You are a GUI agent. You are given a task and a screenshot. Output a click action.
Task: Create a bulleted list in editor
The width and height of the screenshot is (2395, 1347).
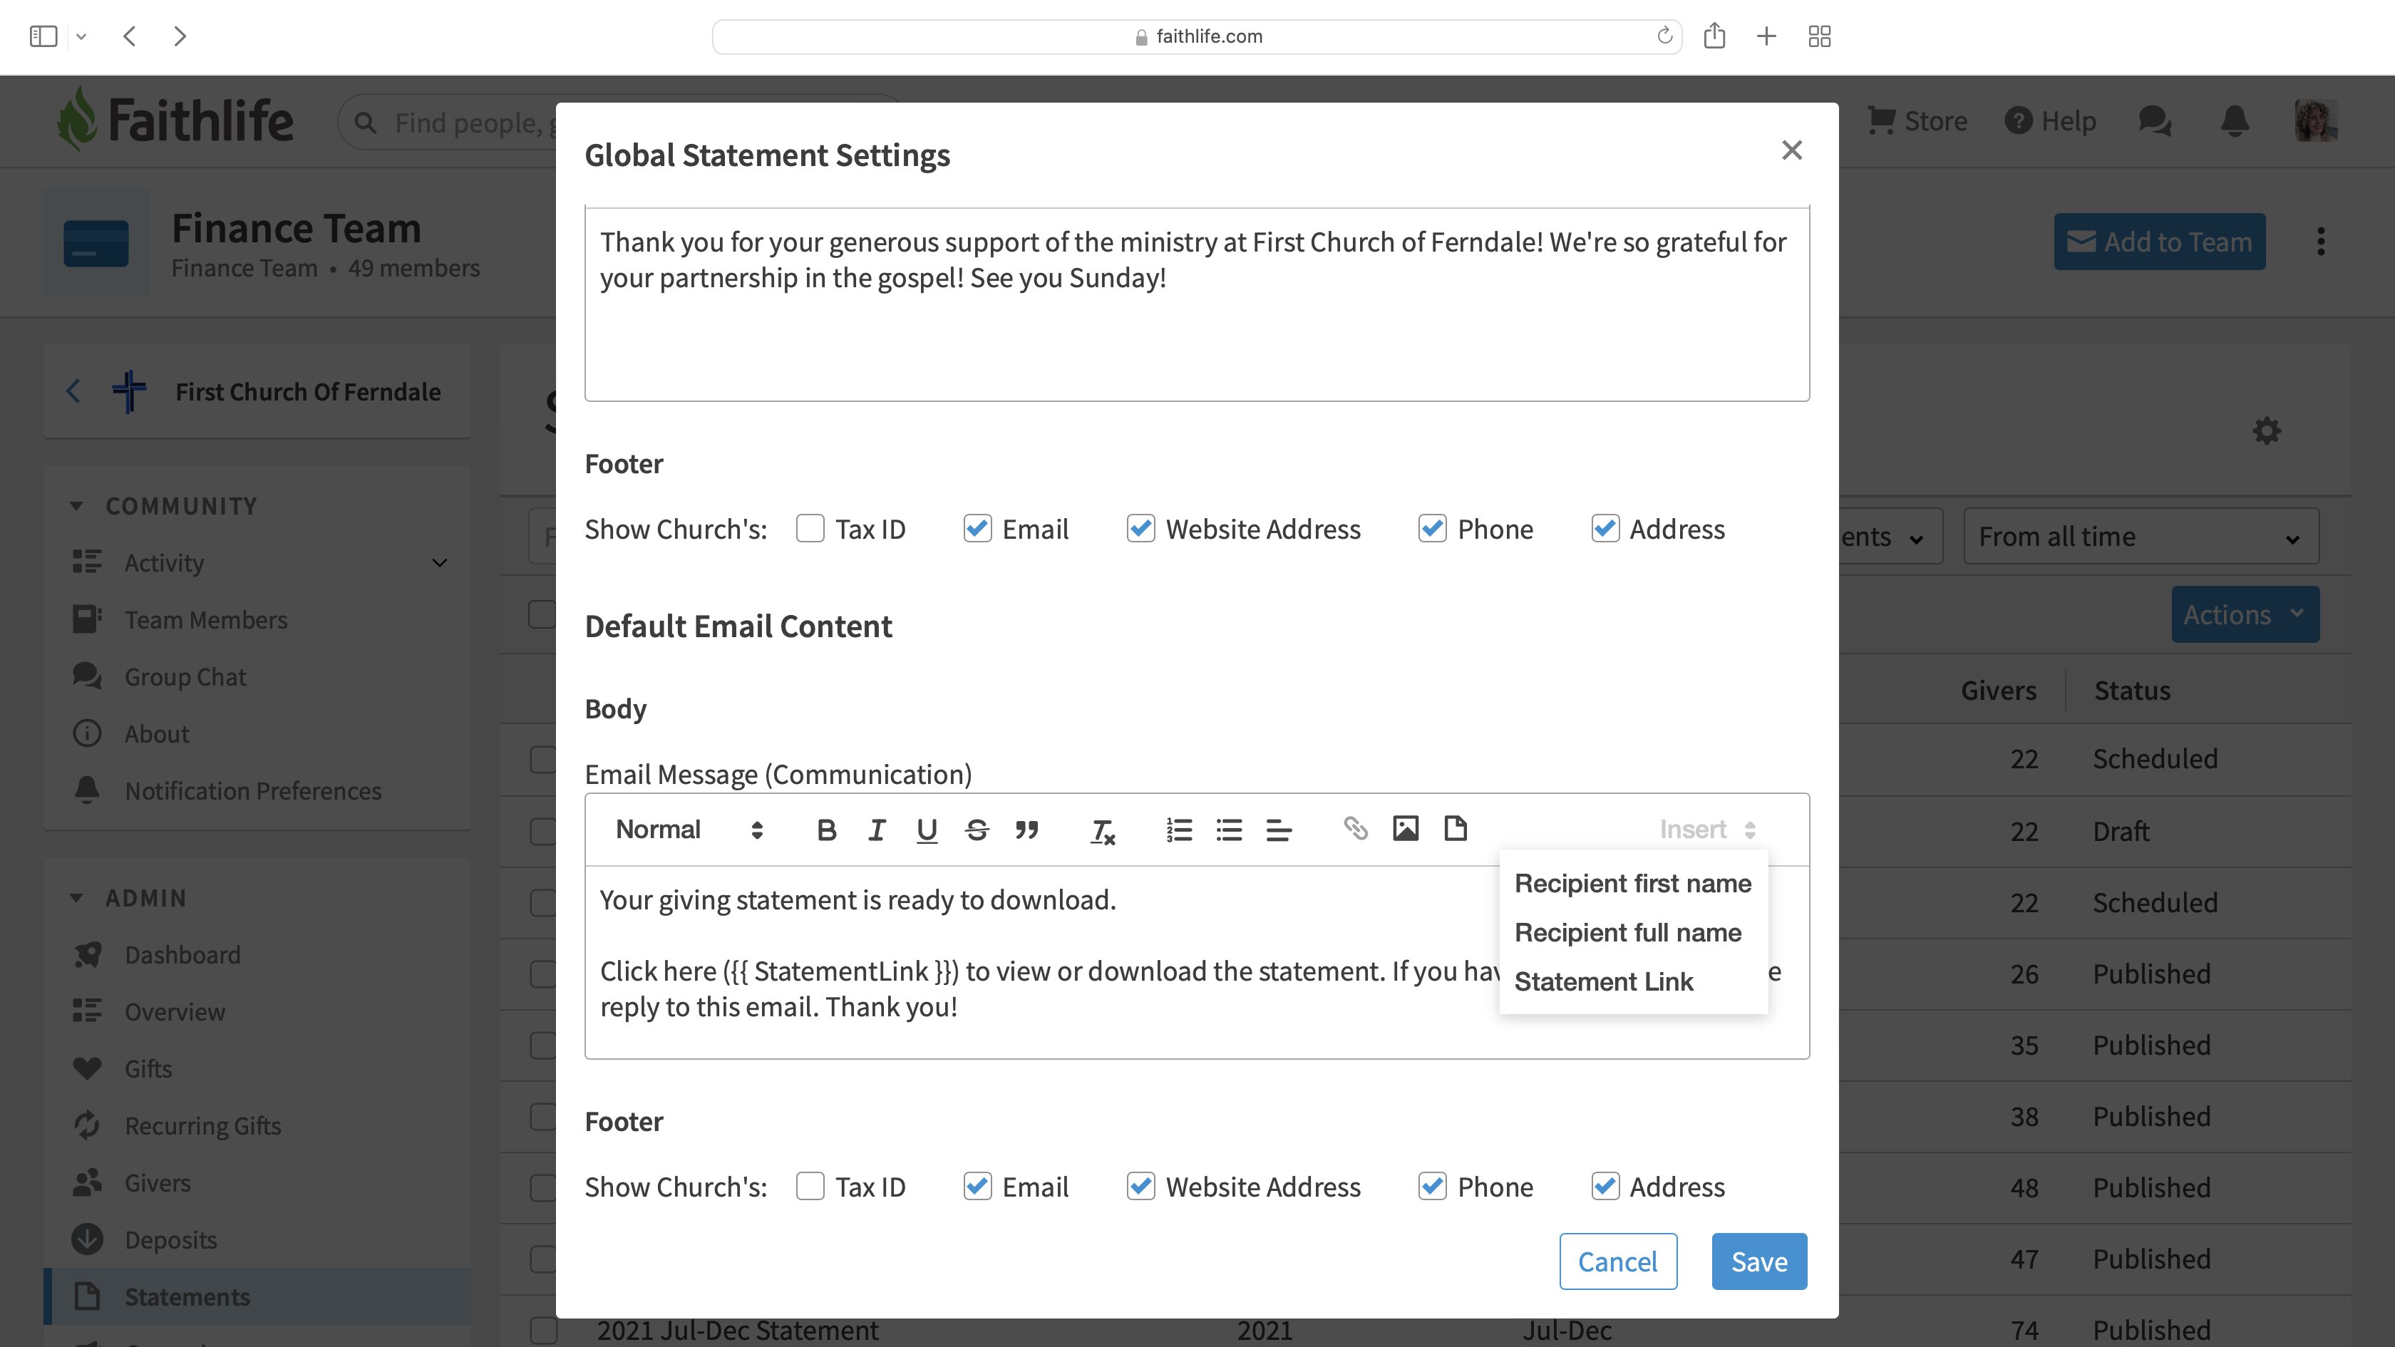[1229, 829]
